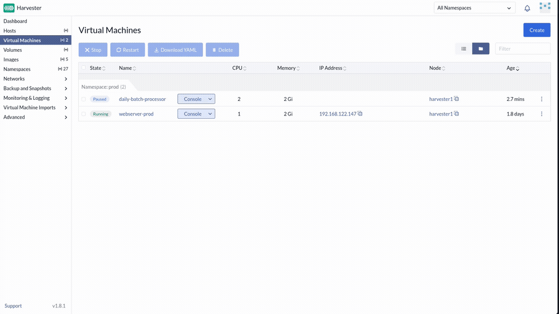Copy harvester1 node name for daily-batch-processor
Viewport: 559px width, 314px height.
click(x=456, y=99)
